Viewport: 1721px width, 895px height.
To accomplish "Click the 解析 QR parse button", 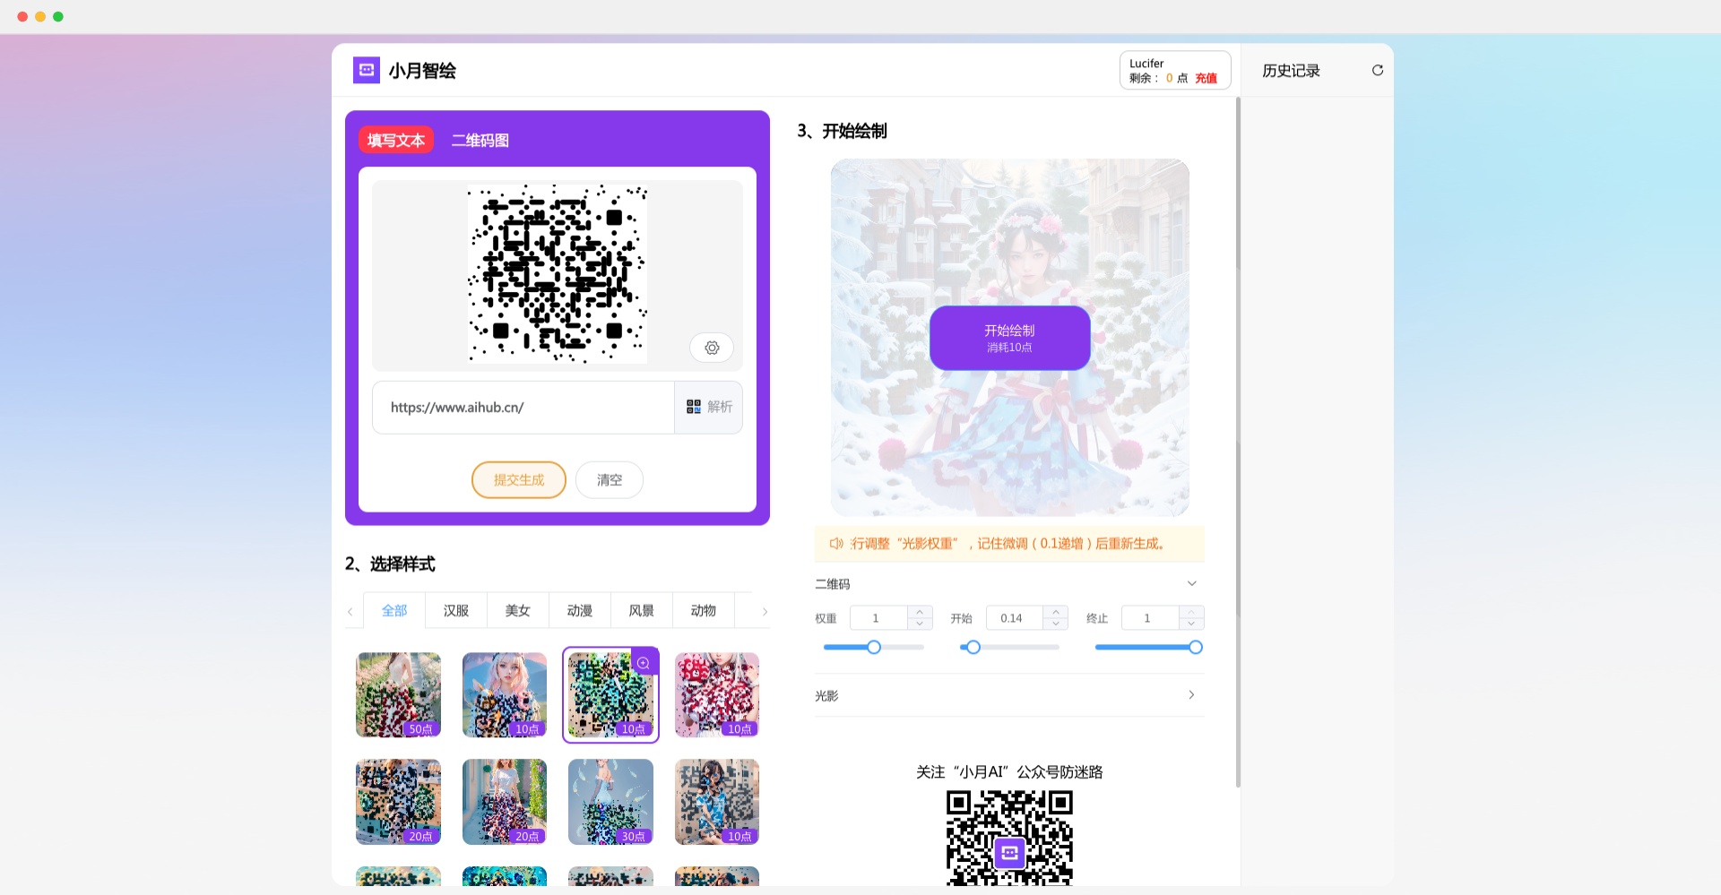I will pos(709,407).
